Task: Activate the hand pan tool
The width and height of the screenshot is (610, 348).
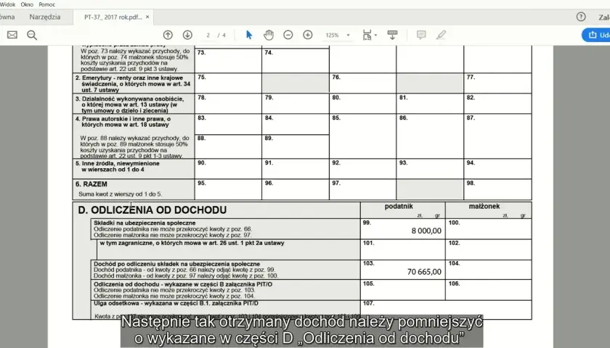Action: pos(269,35)
